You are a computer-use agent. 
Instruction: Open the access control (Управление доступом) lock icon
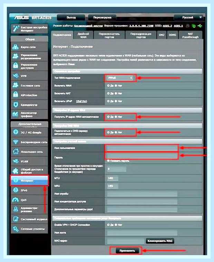pos(16,66)
